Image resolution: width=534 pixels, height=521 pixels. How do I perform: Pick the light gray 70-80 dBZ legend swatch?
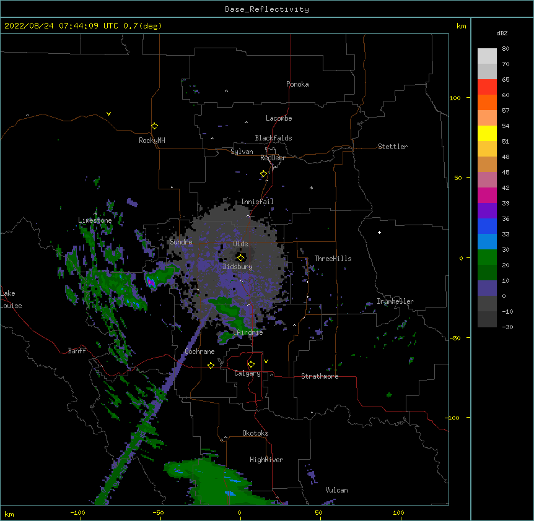point(487,56)
